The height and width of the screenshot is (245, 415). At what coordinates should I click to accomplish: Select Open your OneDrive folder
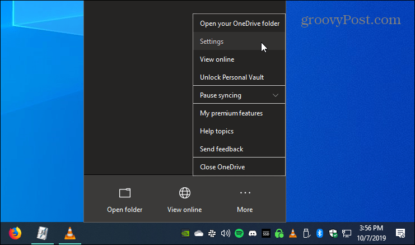[x=239, y=24]
